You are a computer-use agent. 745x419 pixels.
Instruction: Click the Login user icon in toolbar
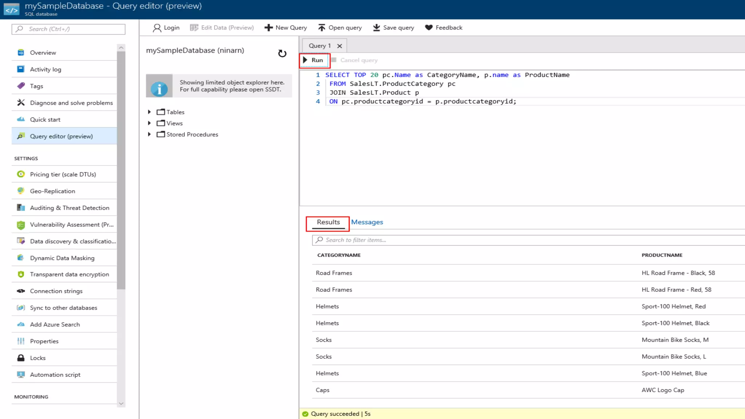pyautogui.click(x=157, y=28)
